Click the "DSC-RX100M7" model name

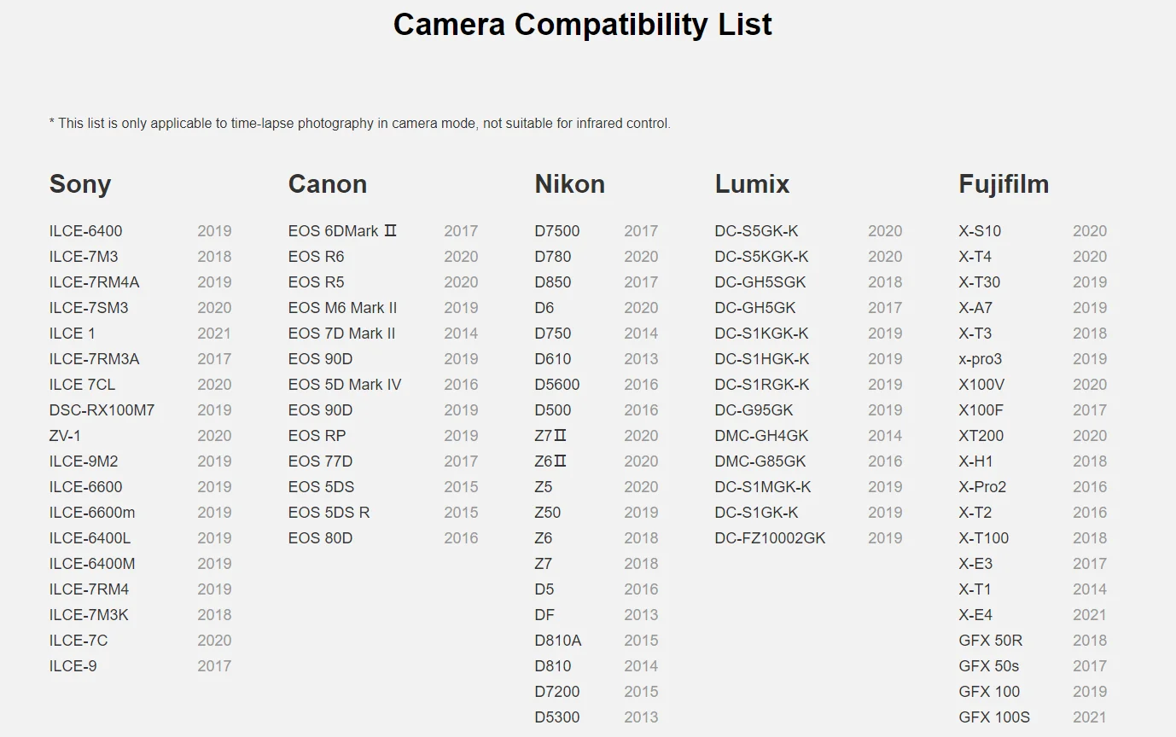pyautogui.click(x=102, y=410)
